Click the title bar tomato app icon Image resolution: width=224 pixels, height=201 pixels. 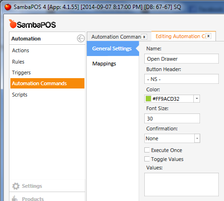(8, 7)
